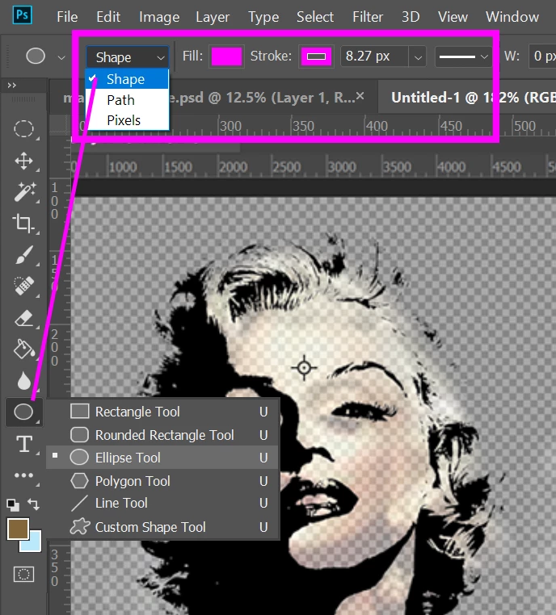
Task: Click the W width input field
Action: (x=542, y=56)
